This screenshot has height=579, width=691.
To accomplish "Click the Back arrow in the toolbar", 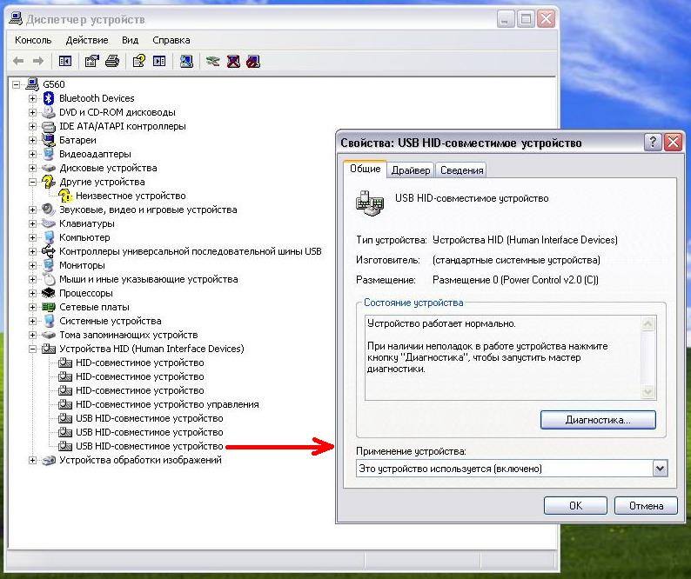I will pyautogui.click(x=18, y=61).
